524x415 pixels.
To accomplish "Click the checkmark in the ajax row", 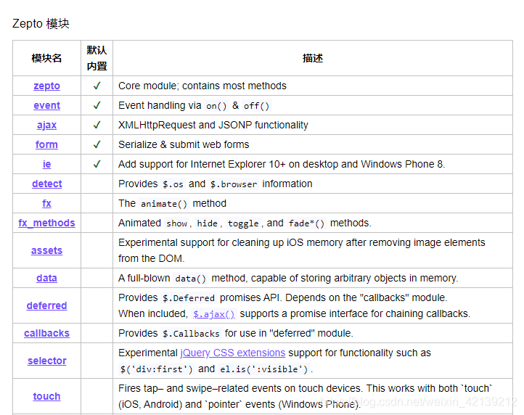I will pyautogui.click(x=97, y=125).
